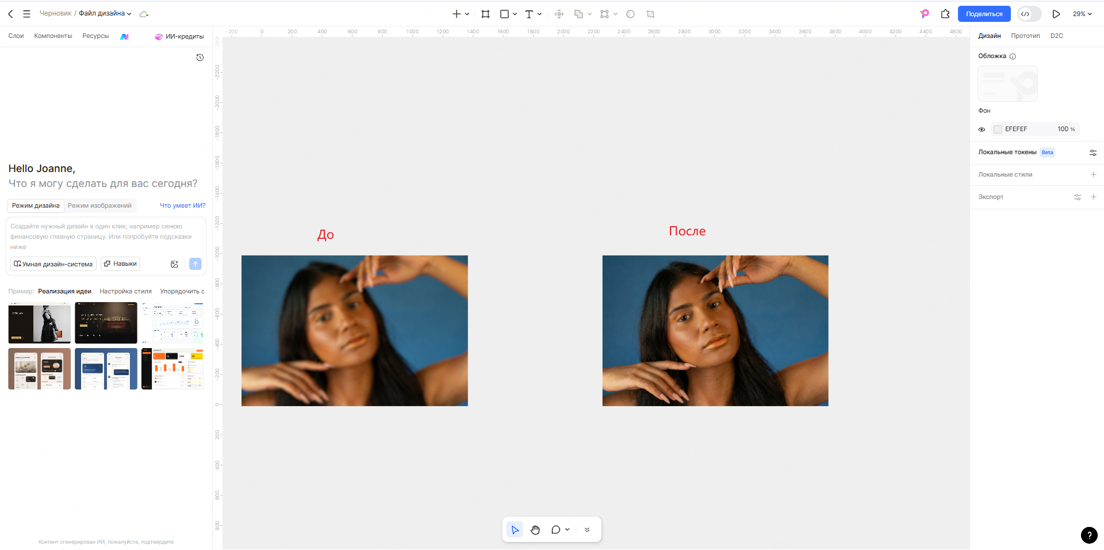Switch to the D2C tab
The image size is (1104, 550).
[x=1056, y=36]
